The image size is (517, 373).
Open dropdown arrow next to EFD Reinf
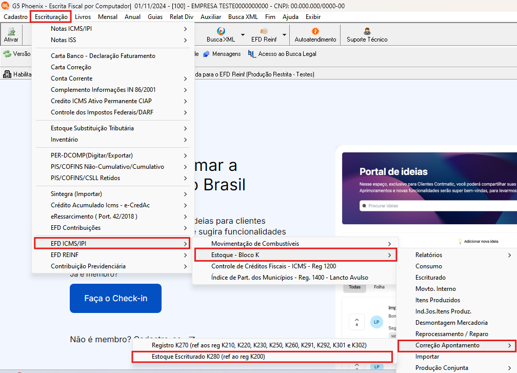[x=284, y=34]
